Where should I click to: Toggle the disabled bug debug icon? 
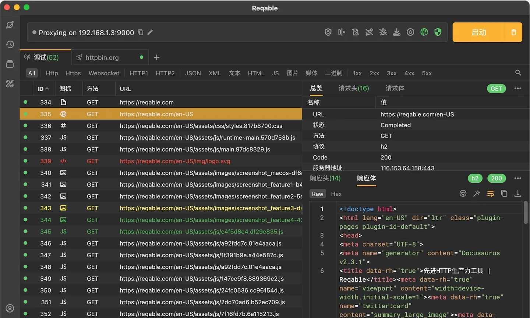383,32
